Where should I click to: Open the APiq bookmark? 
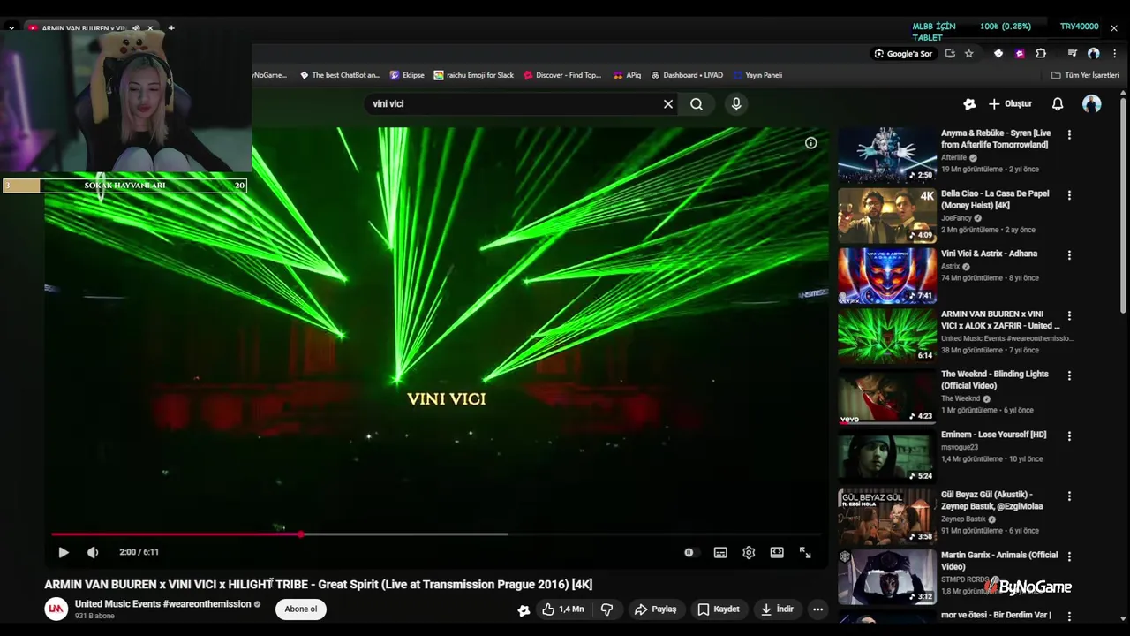point(627,76)
